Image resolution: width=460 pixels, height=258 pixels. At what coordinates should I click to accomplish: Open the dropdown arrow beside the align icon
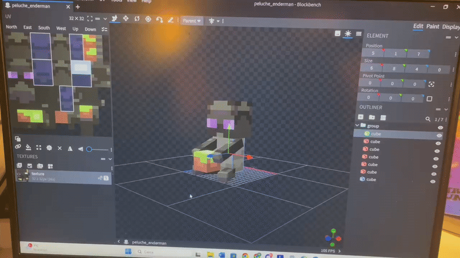pyautogui.click(x=218, y=21)
